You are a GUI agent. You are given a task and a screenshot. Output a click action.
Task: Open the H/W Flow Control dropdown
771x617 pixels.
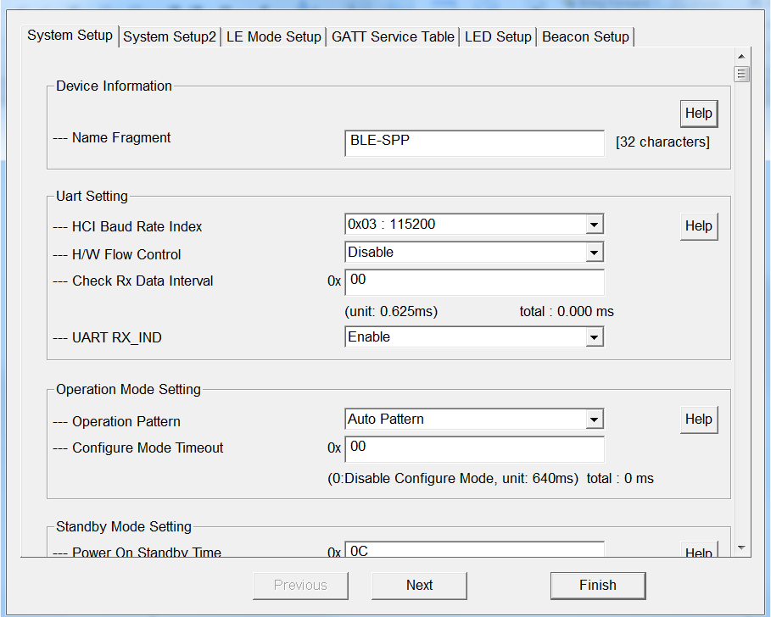[595, 253]
